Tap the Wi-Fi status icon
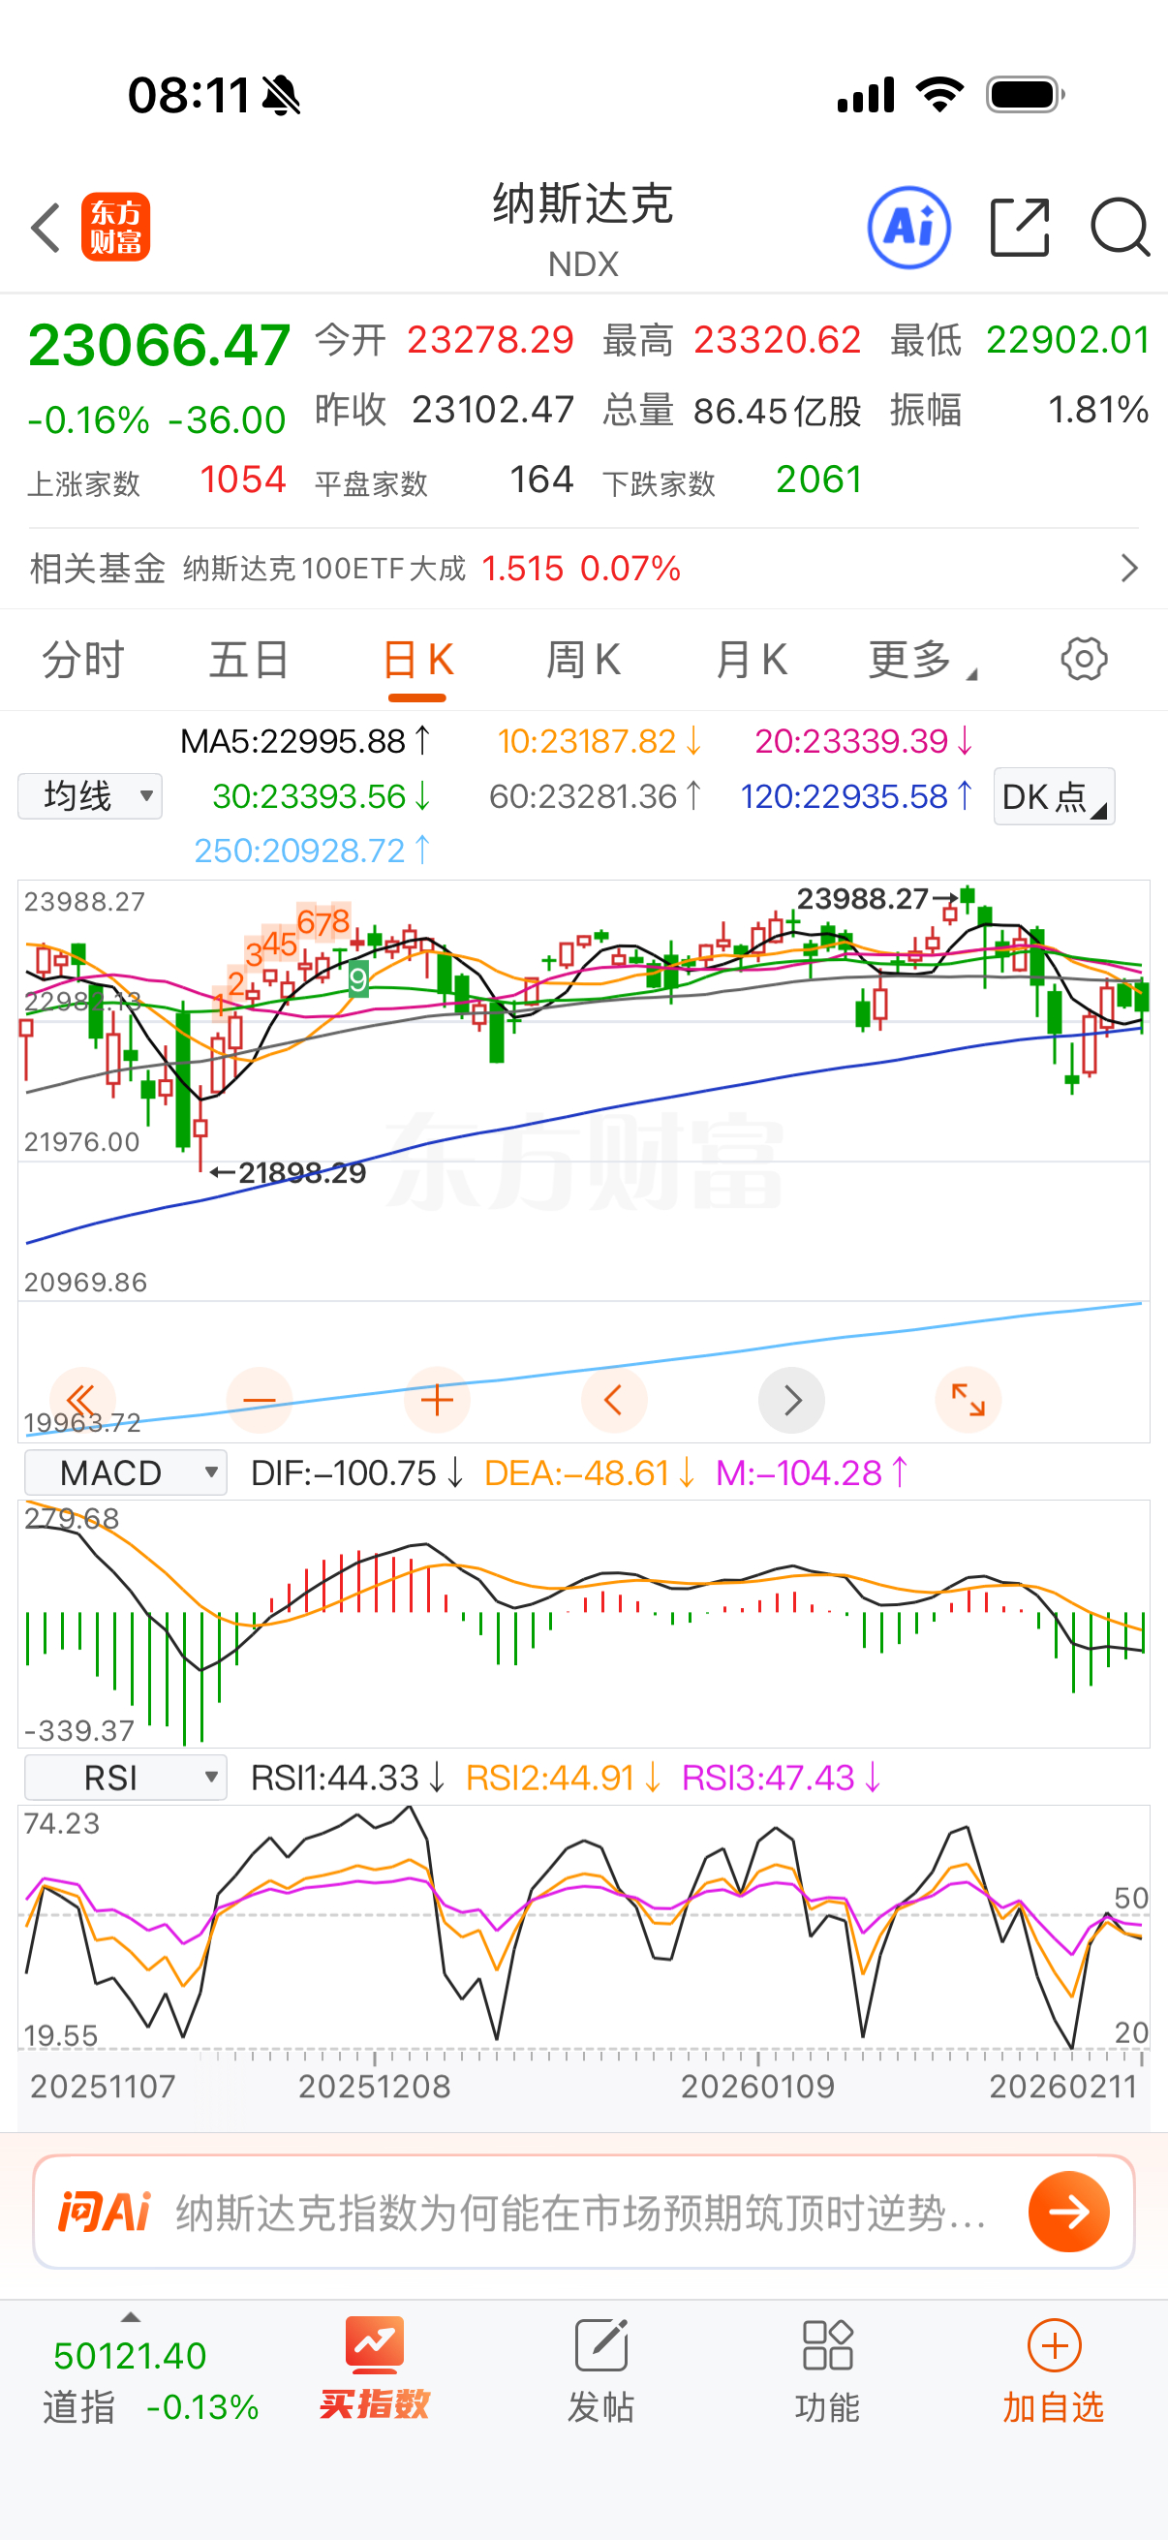Screen dimensions: 1168x2540 pyautogui.click(x=939, y=95)
